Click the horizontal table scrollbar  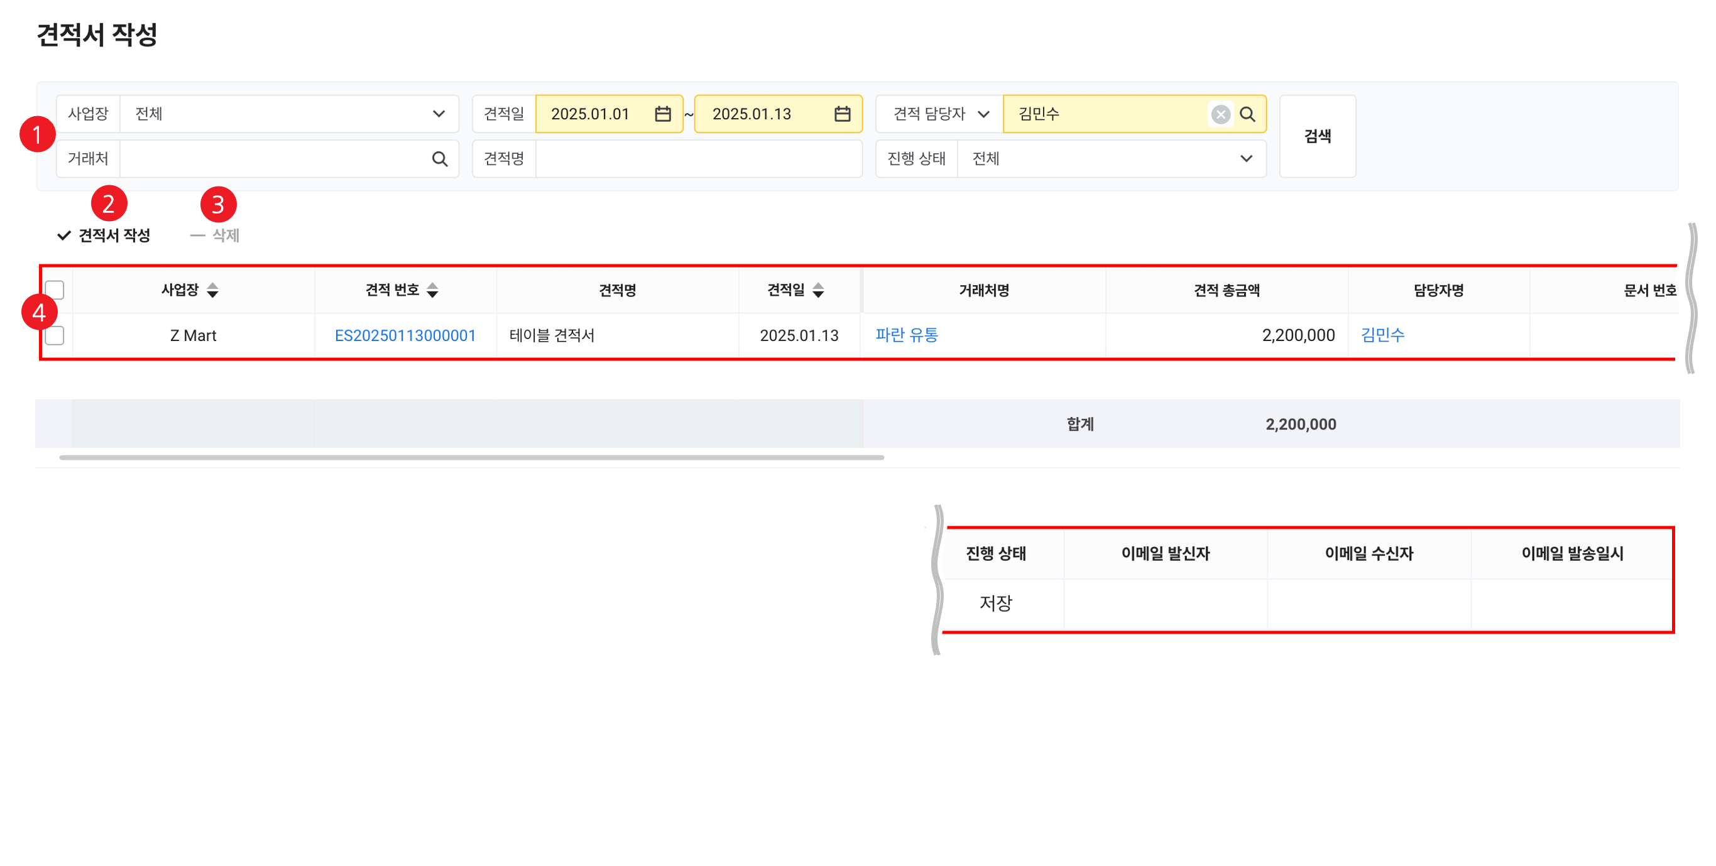(x=471, y=458)
